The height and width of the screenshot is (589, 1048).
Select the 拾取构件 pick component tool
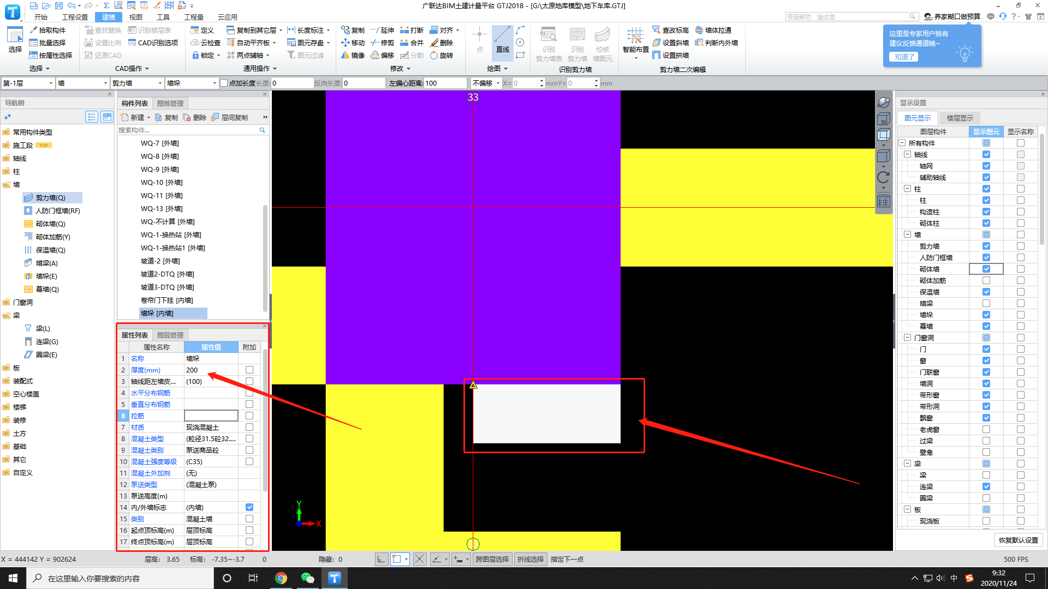pyautogui.click(x=47, y=30)
